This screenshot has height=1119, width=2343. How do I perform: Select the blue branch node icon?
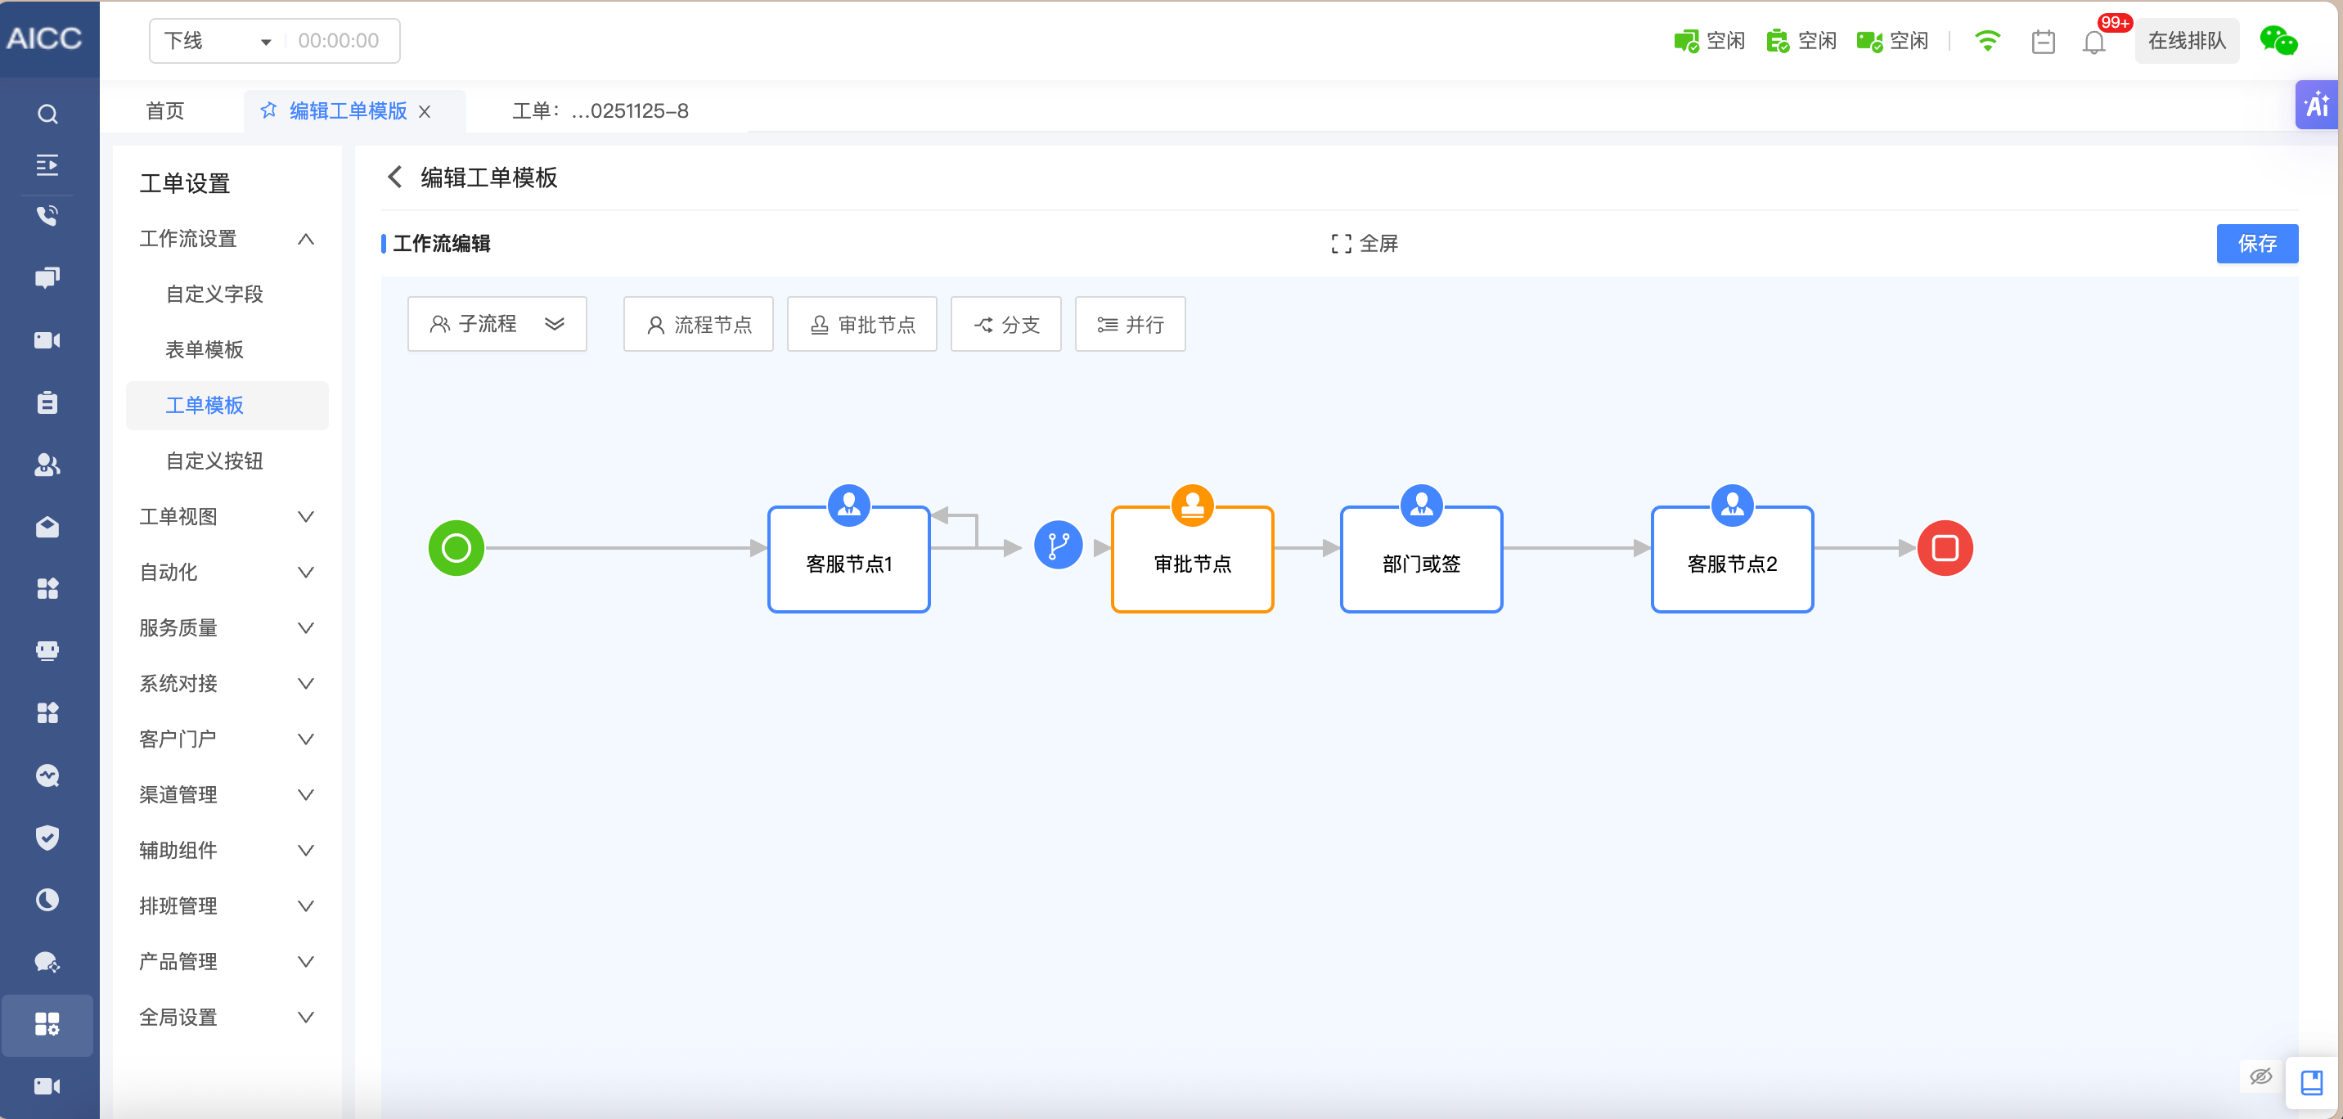1058,546
